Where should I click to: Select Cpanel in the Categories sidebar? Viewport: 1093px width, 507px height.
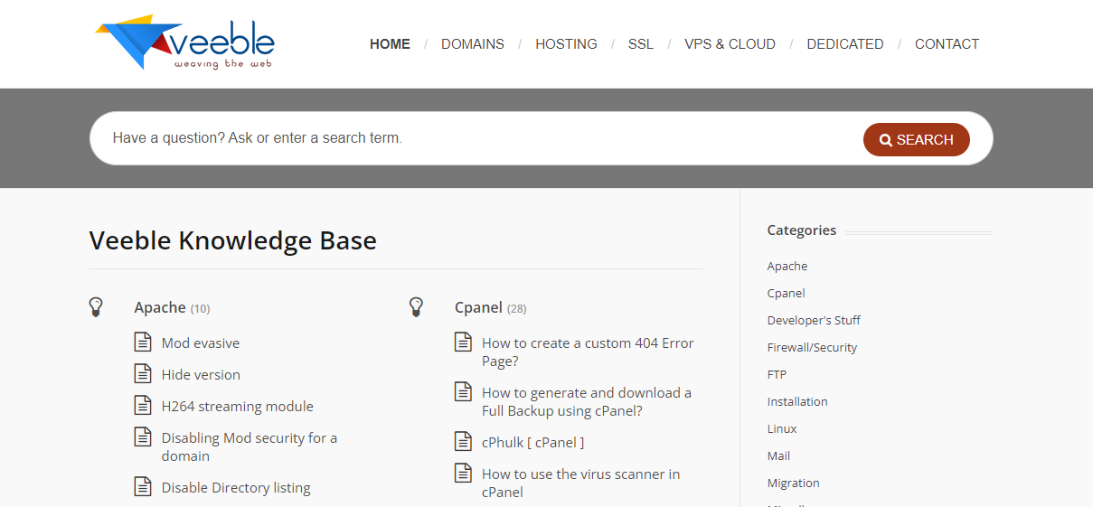787,294
